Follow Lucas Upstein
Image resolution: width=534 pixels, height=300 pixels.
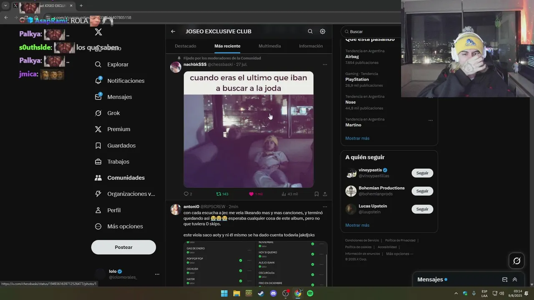point(422,209)
